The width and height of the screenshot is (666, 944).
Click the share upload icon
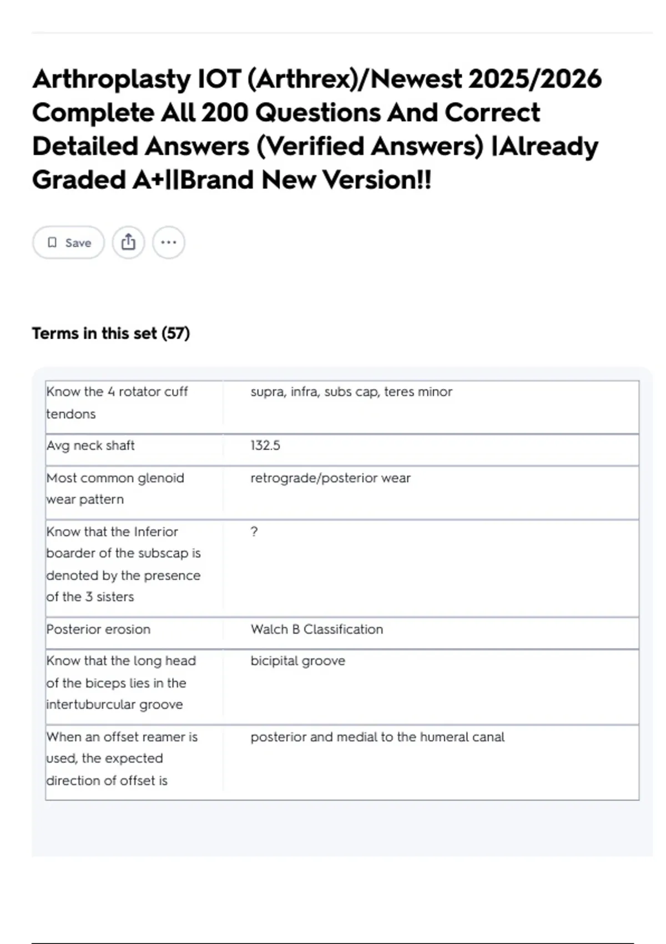(x=128, y=243)
